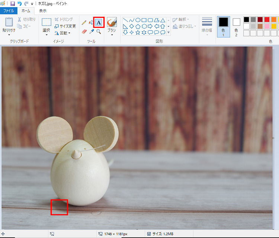Screen dimensions: 279x238
Task: Select the Eraser tool
Action: (84, 32)
